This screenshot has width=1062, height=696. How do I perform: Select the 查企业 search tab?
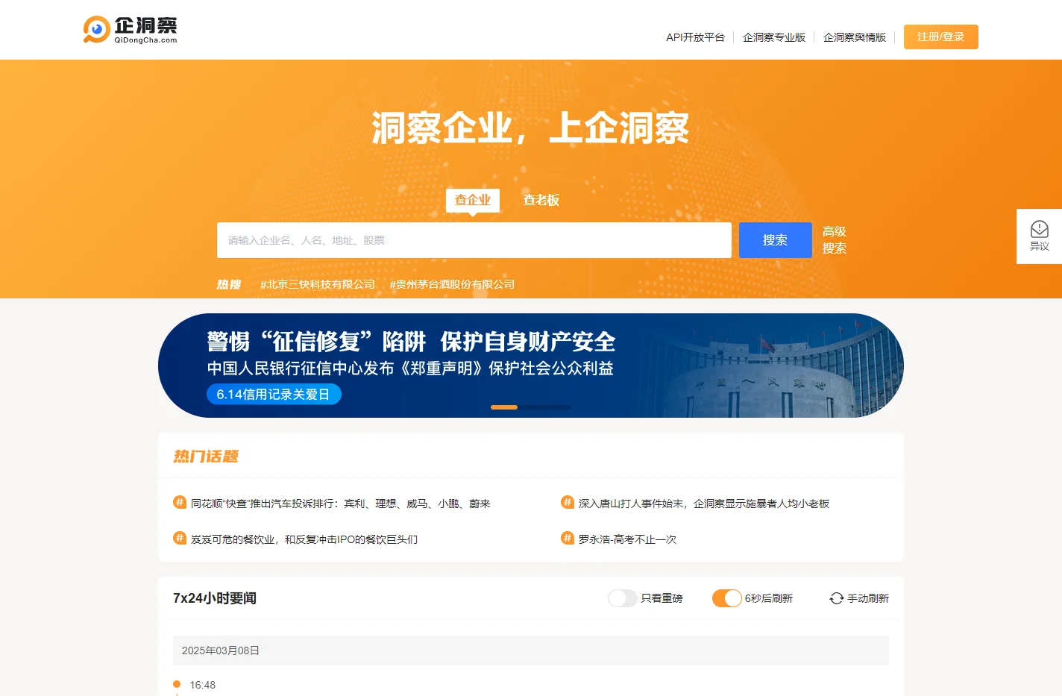click(x=473, y=200)
